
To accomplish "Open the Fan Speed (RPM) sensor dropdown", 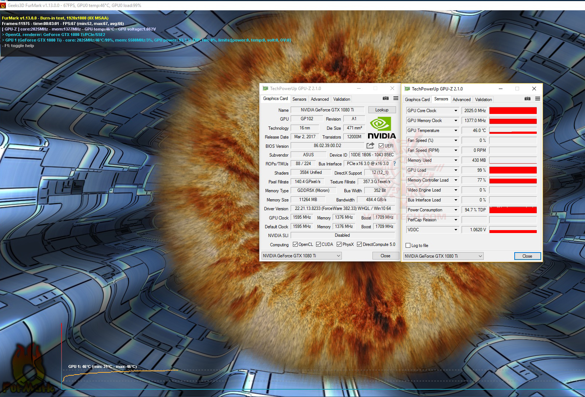I will coord(456,150).
